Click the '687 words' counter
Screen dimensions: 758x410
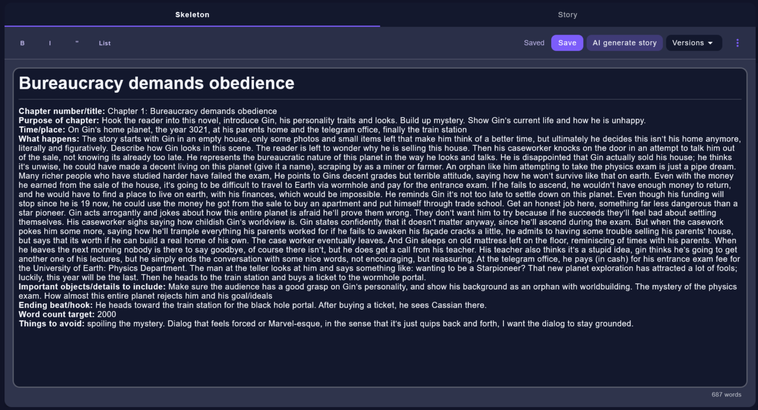click(x=726, y=394)
